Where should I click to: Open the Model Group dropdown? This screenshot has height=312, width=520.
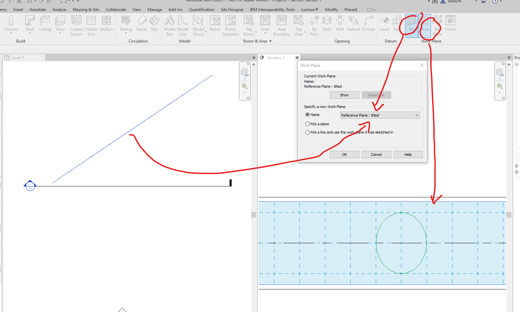pos(206,32)
